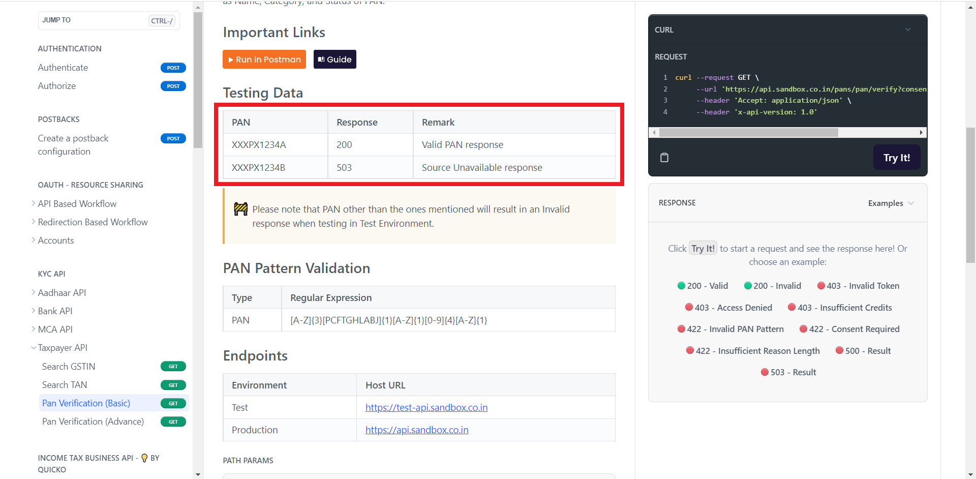
Task: Select the 200 - Invalid example
Action: [x=772, y=286]
